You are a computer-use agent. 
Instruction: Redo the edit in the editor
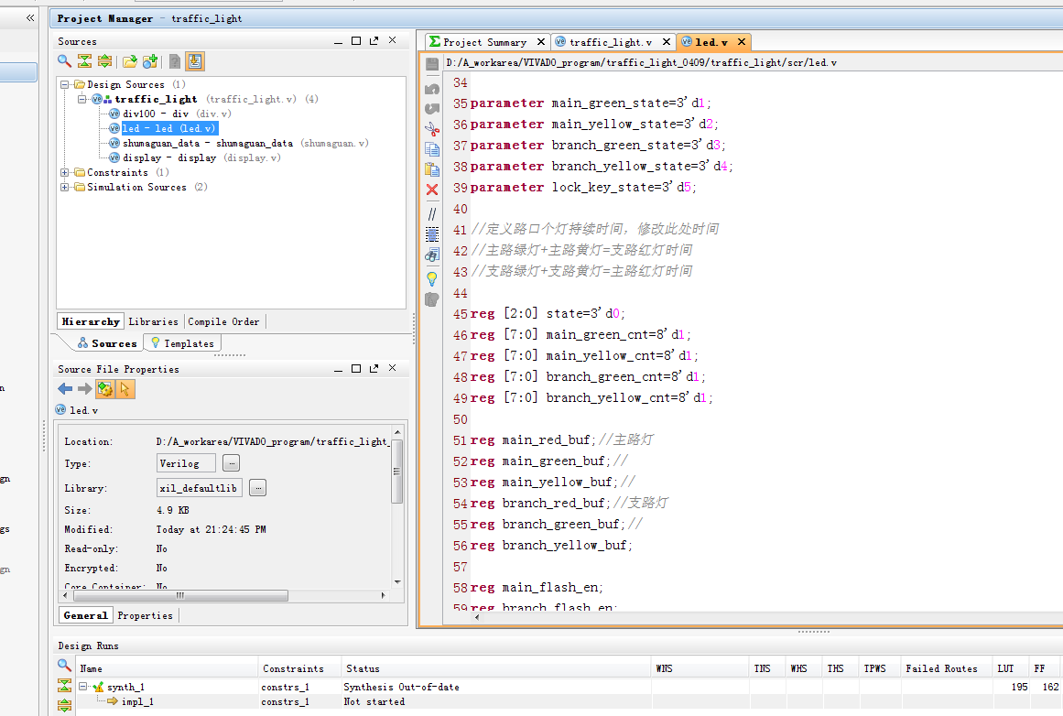click(432, 108)
